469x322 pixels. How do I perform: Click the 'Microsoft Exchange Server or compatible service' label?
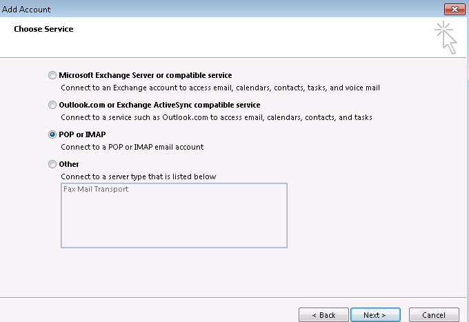click(x=146, y=75)
